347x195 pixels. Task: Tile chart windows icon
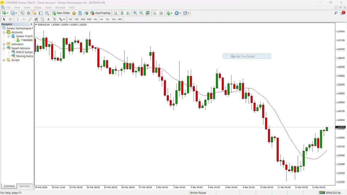tap(147, 13)
